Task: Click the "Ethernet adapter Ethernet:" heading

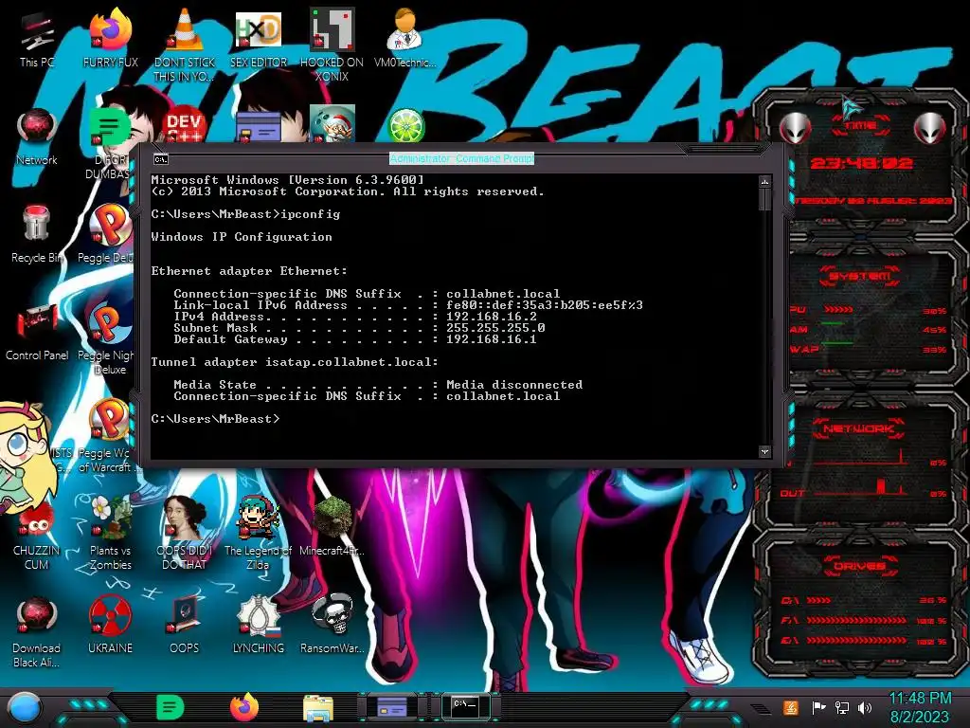Action: [249, 271]
